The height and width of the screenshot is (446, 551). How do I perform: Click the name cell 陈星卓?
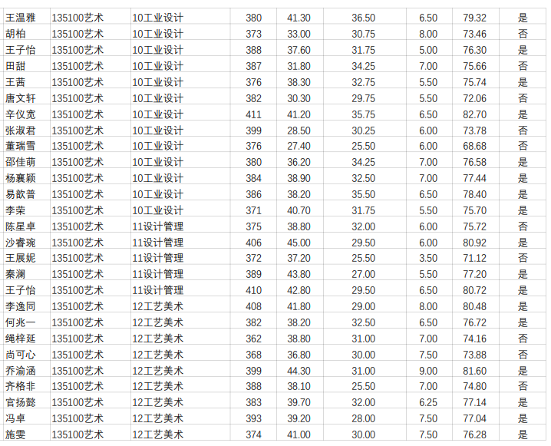click(x=21, y=226)
